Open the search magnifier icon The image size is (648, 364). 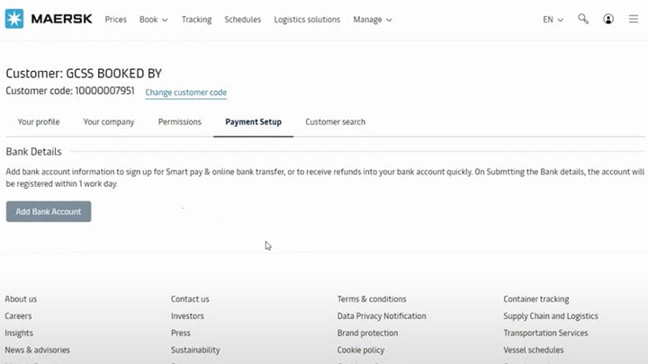[583, 19]
